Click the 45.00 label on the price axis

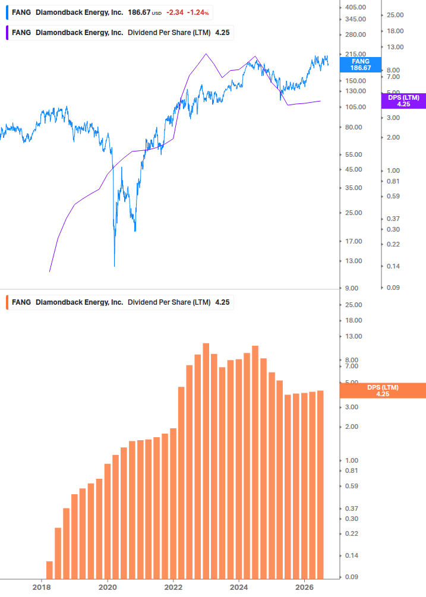(354, 169)
